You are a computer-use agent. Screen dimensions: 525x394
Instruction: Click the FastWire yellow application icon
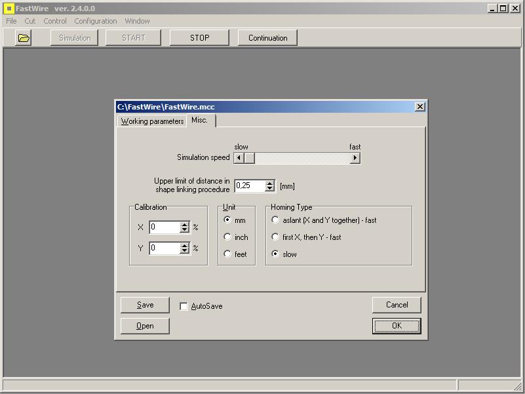coord(9,9)
